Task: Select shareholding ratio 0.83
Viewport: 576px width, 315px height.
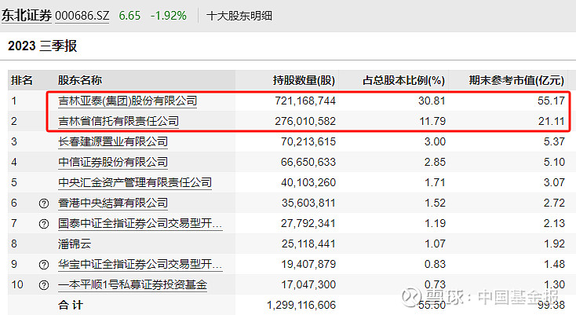Action: (x=435, y=264)
